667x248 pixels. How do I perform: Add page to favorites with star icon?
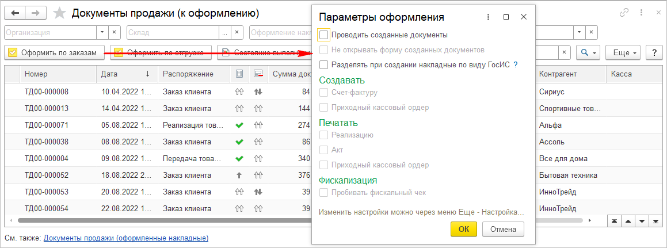pyautogui.click(x=59, y=13)
